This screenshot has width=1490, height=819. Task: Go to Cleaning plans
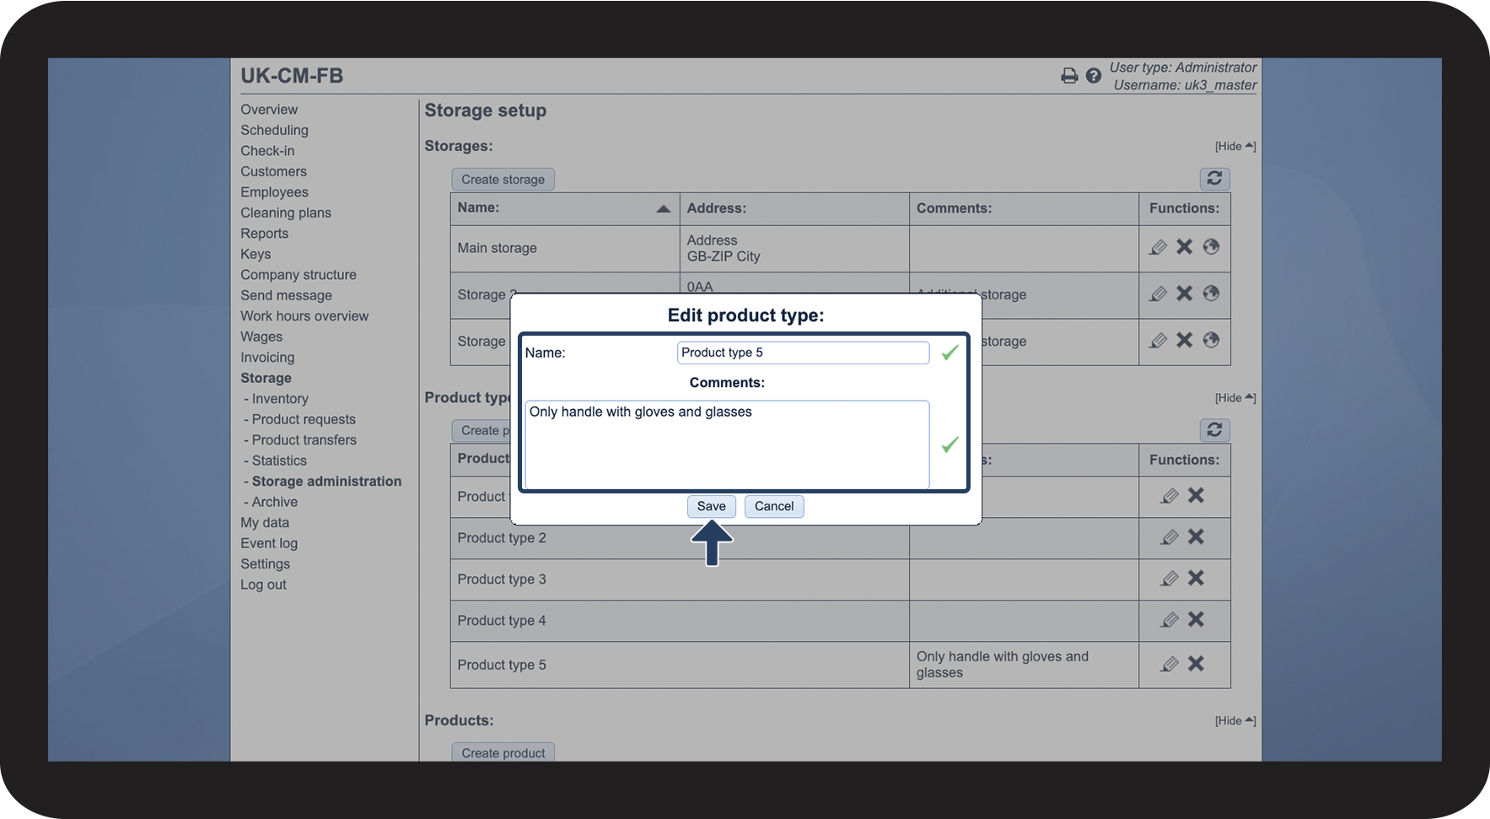286,213
